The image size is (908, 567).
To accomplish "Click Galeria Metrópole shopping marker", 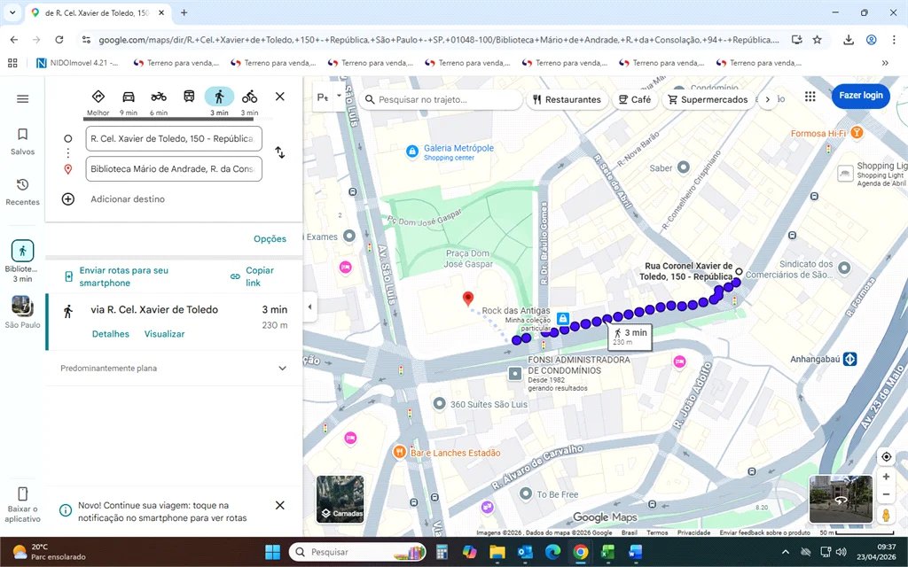I will 411,151.
